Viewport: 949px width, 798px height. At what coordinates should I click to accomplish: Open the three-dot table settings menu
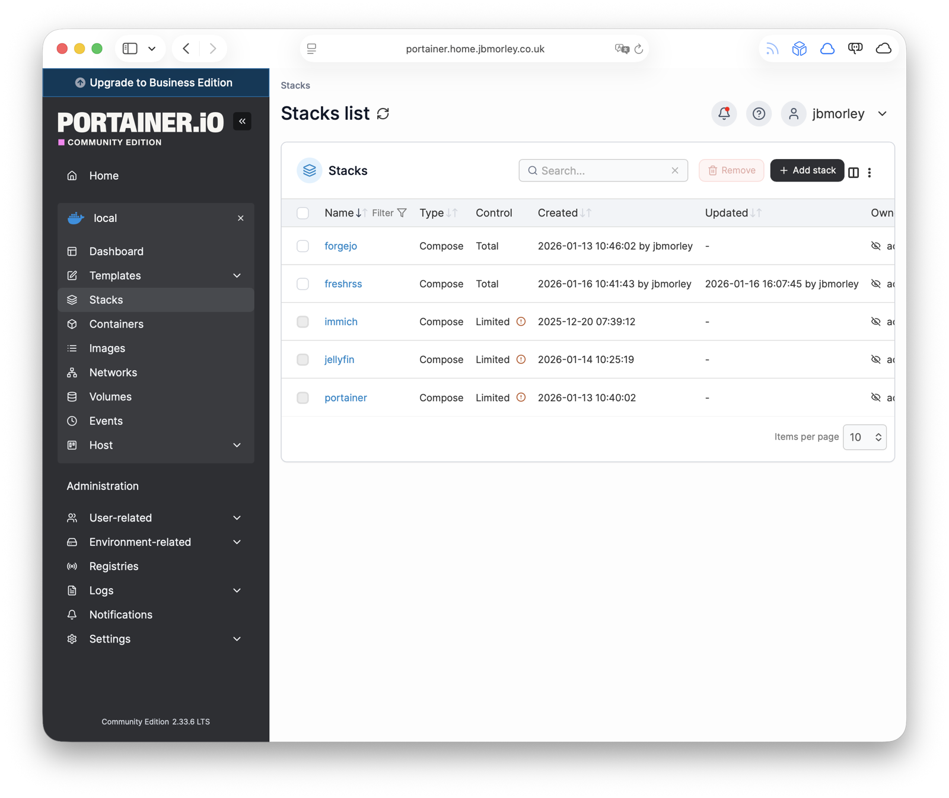870,172
